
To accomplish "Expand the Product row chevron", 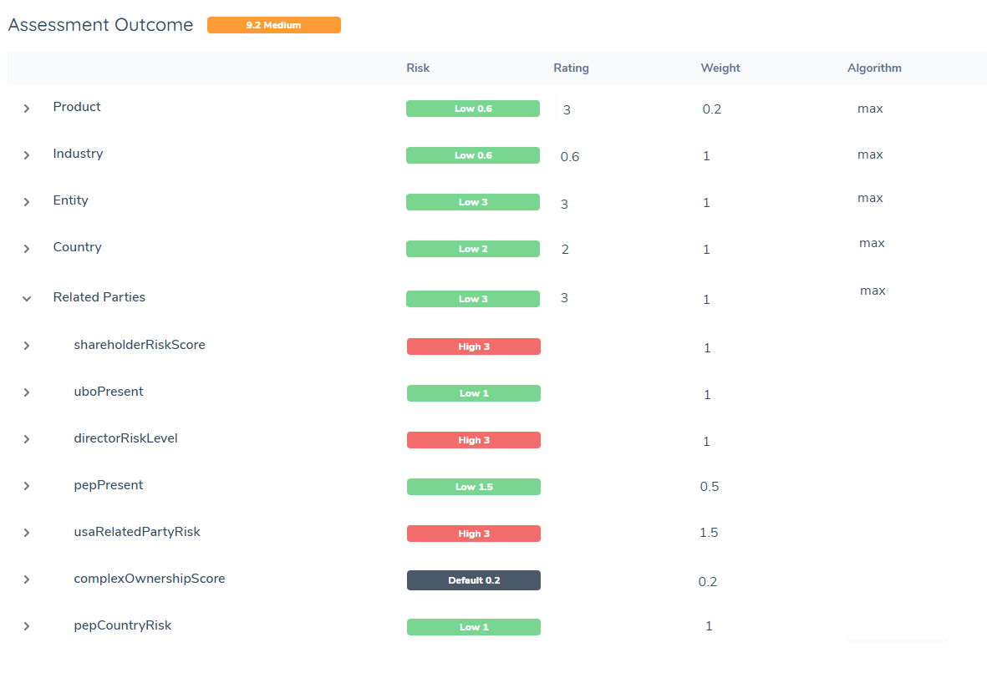I will pos(27,109).
